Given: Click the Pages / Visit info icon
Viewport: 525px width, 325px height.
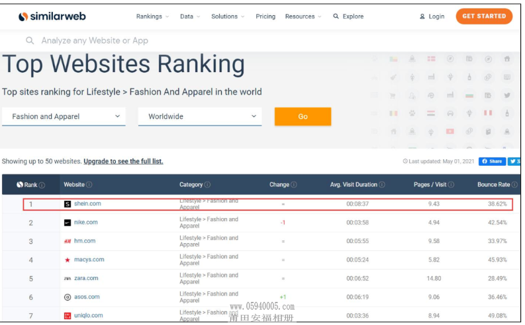Looking at the screenshot, I should 451,185.
